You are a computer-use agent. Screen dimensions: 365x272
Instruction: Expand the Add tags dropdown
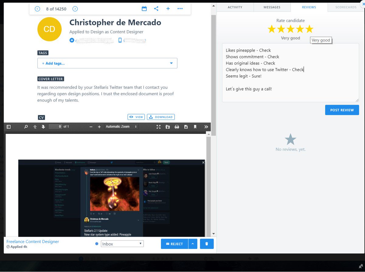[171, 63]
